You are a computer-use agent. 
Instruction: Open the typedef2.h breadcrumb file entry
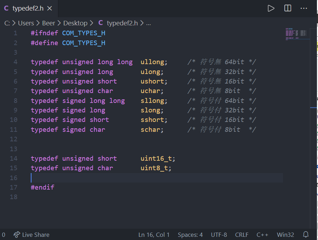(x=121, y=23)
